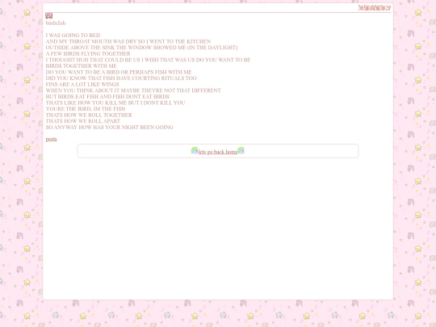Image resolution: width=436 pixels, height=327 pixels.
Task: Click FINS ARE A LOT LIKE WINGS line
Action: [82, 84]
